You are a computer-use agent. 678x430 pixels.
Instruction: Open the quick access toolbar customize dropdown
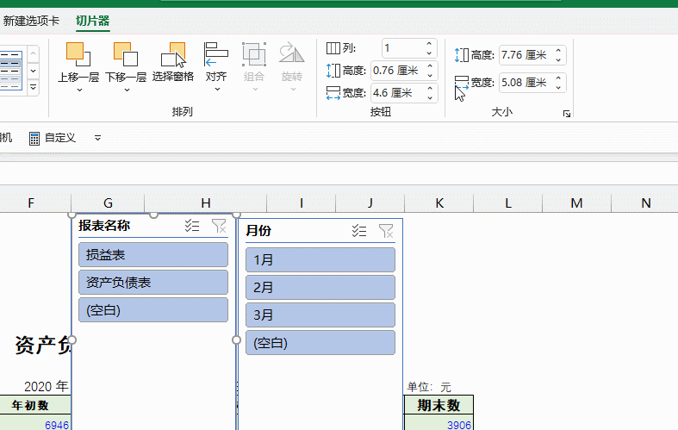(97, 138)
